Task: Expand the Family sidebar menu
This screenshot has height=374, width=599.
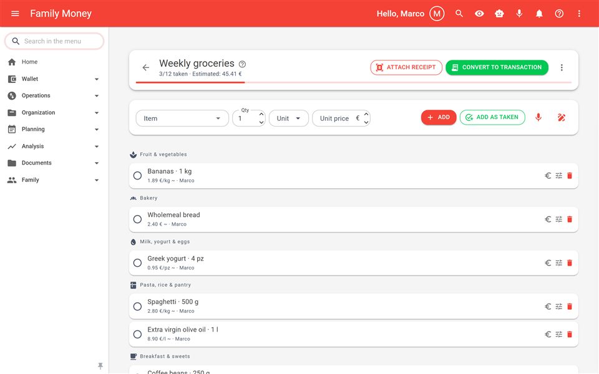Action: (x=54, y=180)
